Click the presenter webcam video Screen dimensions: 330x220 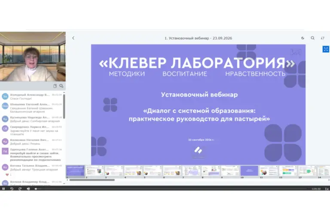click(x=33, y=56)
